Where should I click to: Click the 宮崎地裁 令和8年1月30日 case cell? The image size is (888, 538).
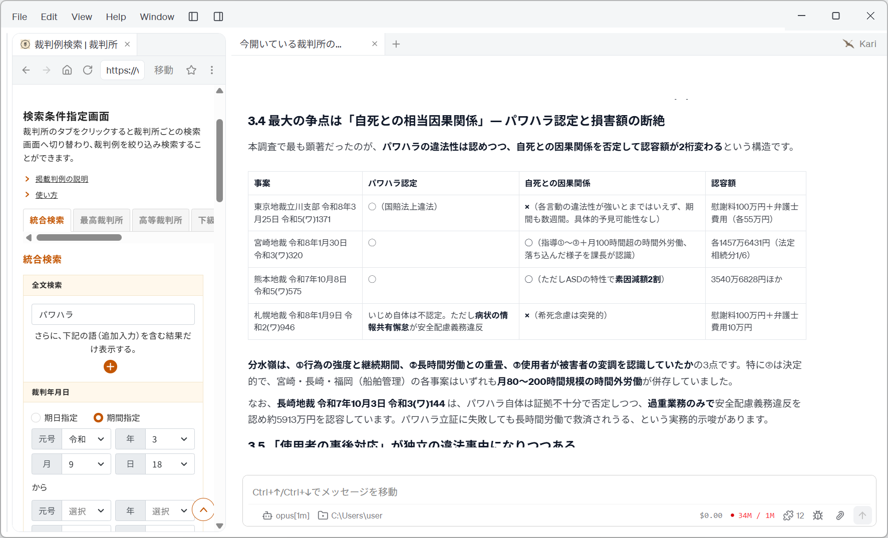tap(305, 249)
